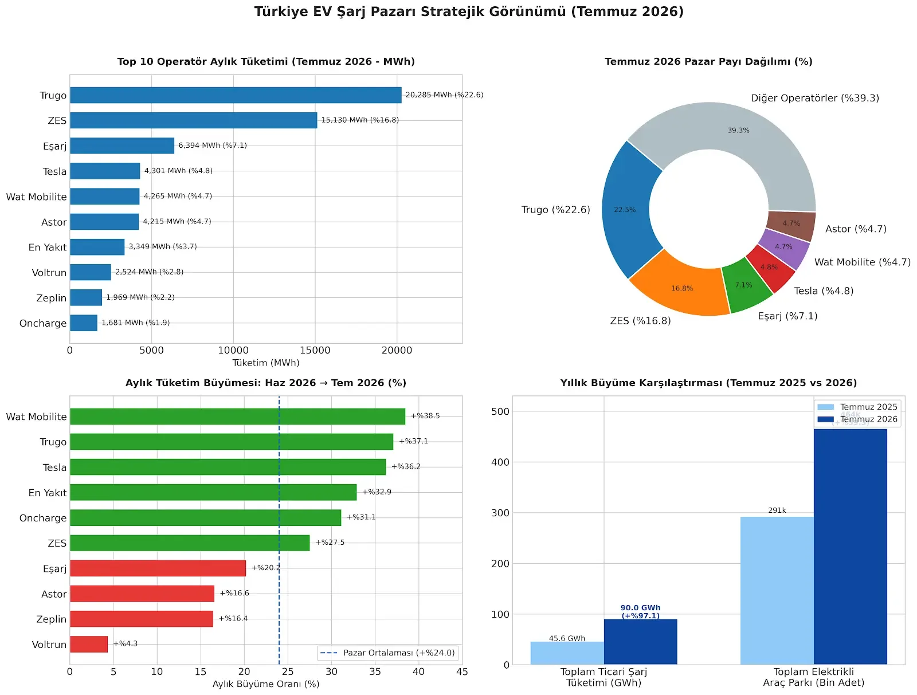Click the 'Tesla (%4.8)' donut label

[824, 291]
